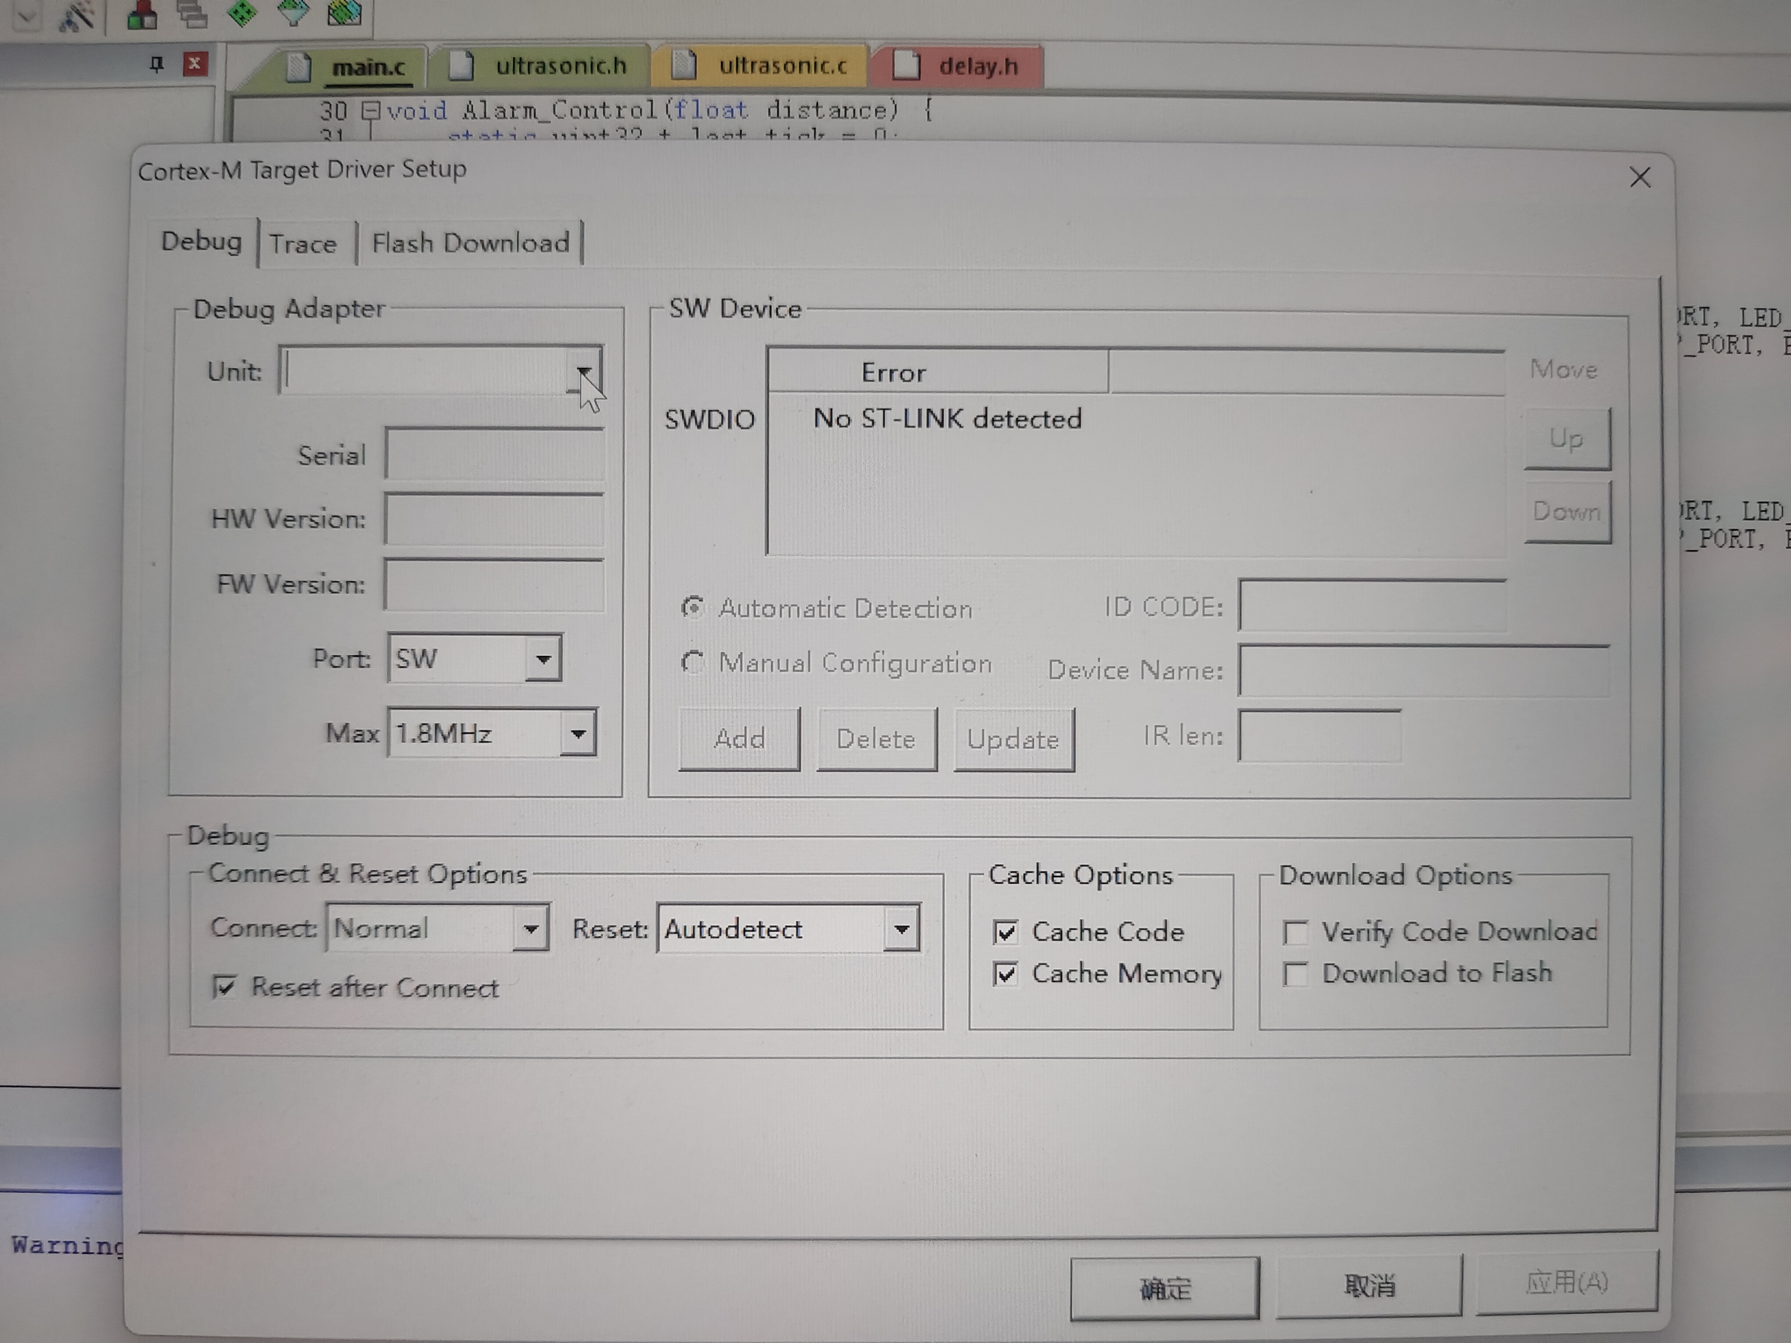Open the Max clock 1.8MHz dropdown

pos(577,734)
